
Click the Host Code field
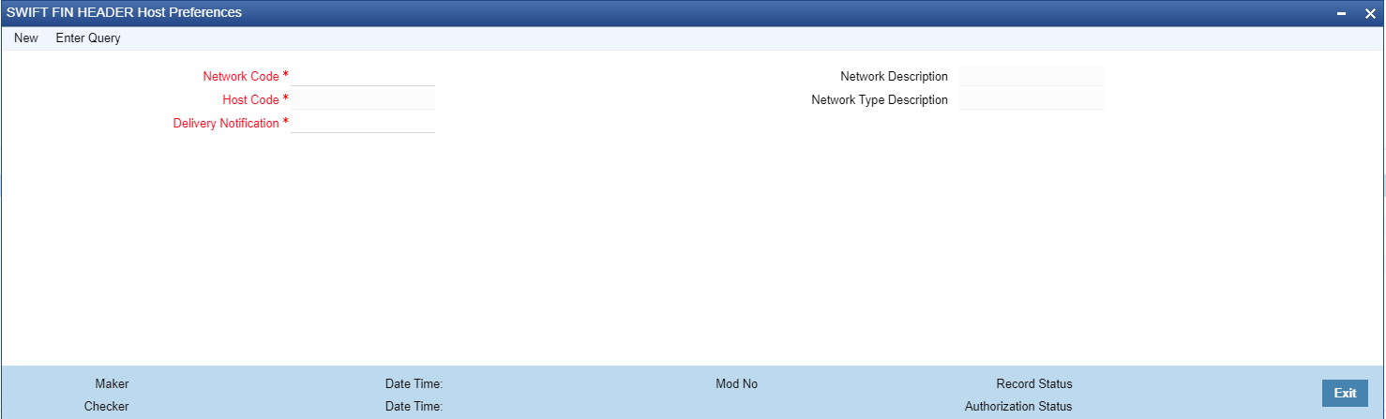click(x=363, y=99)
